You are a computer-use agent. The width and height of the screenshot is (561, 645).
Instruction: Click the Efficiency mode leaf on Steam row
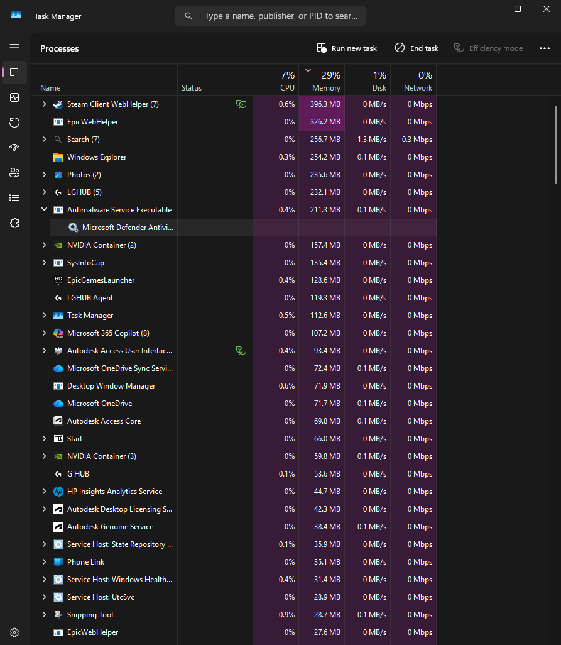click(241, 104)
